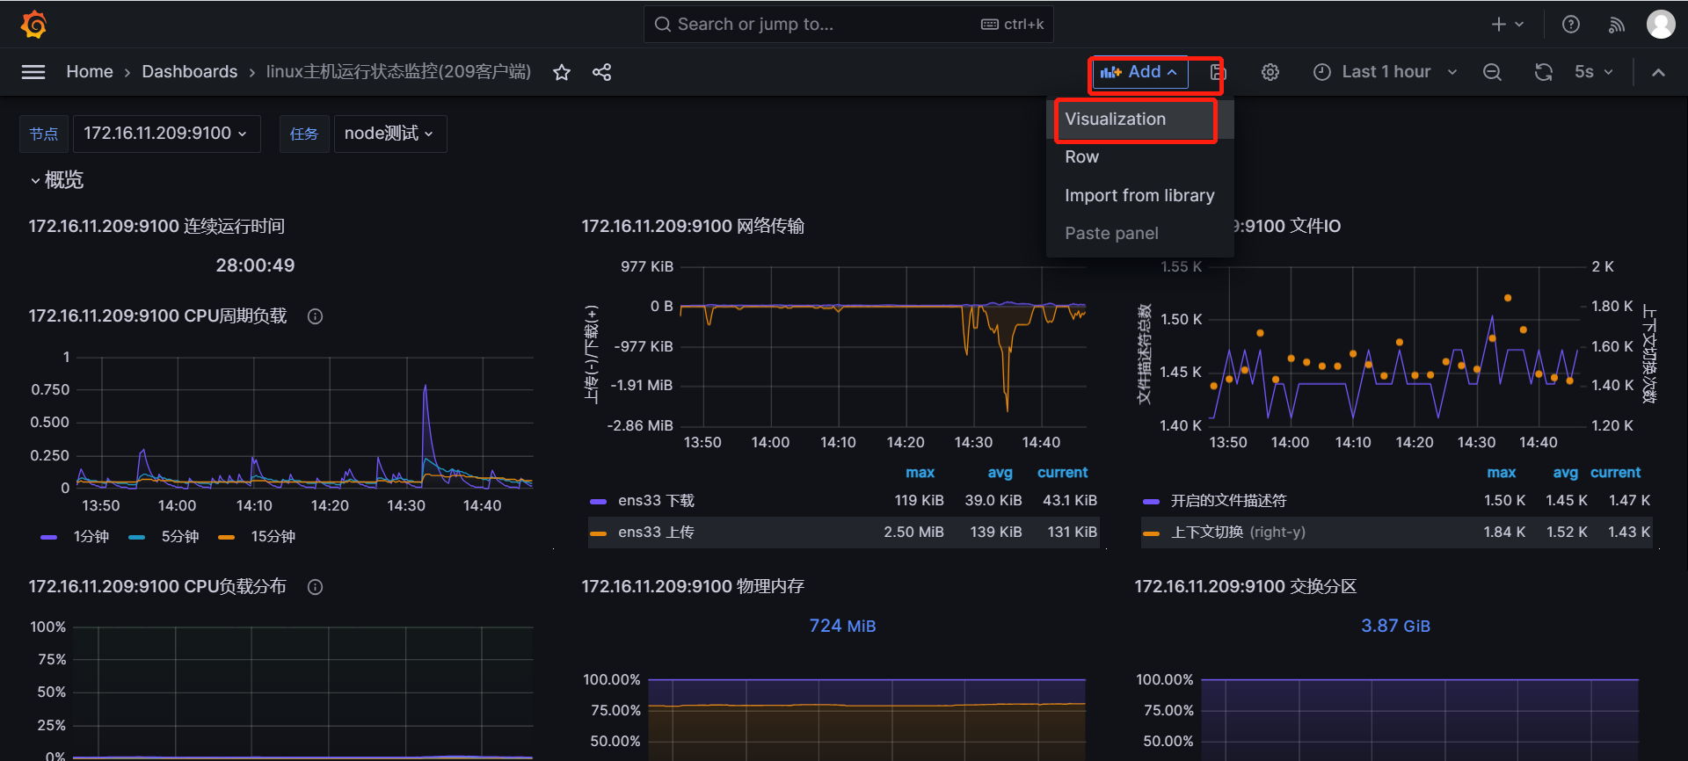
Task: Open the help question mark icon
Action: pyautogui.click(x=1570, y=25)
